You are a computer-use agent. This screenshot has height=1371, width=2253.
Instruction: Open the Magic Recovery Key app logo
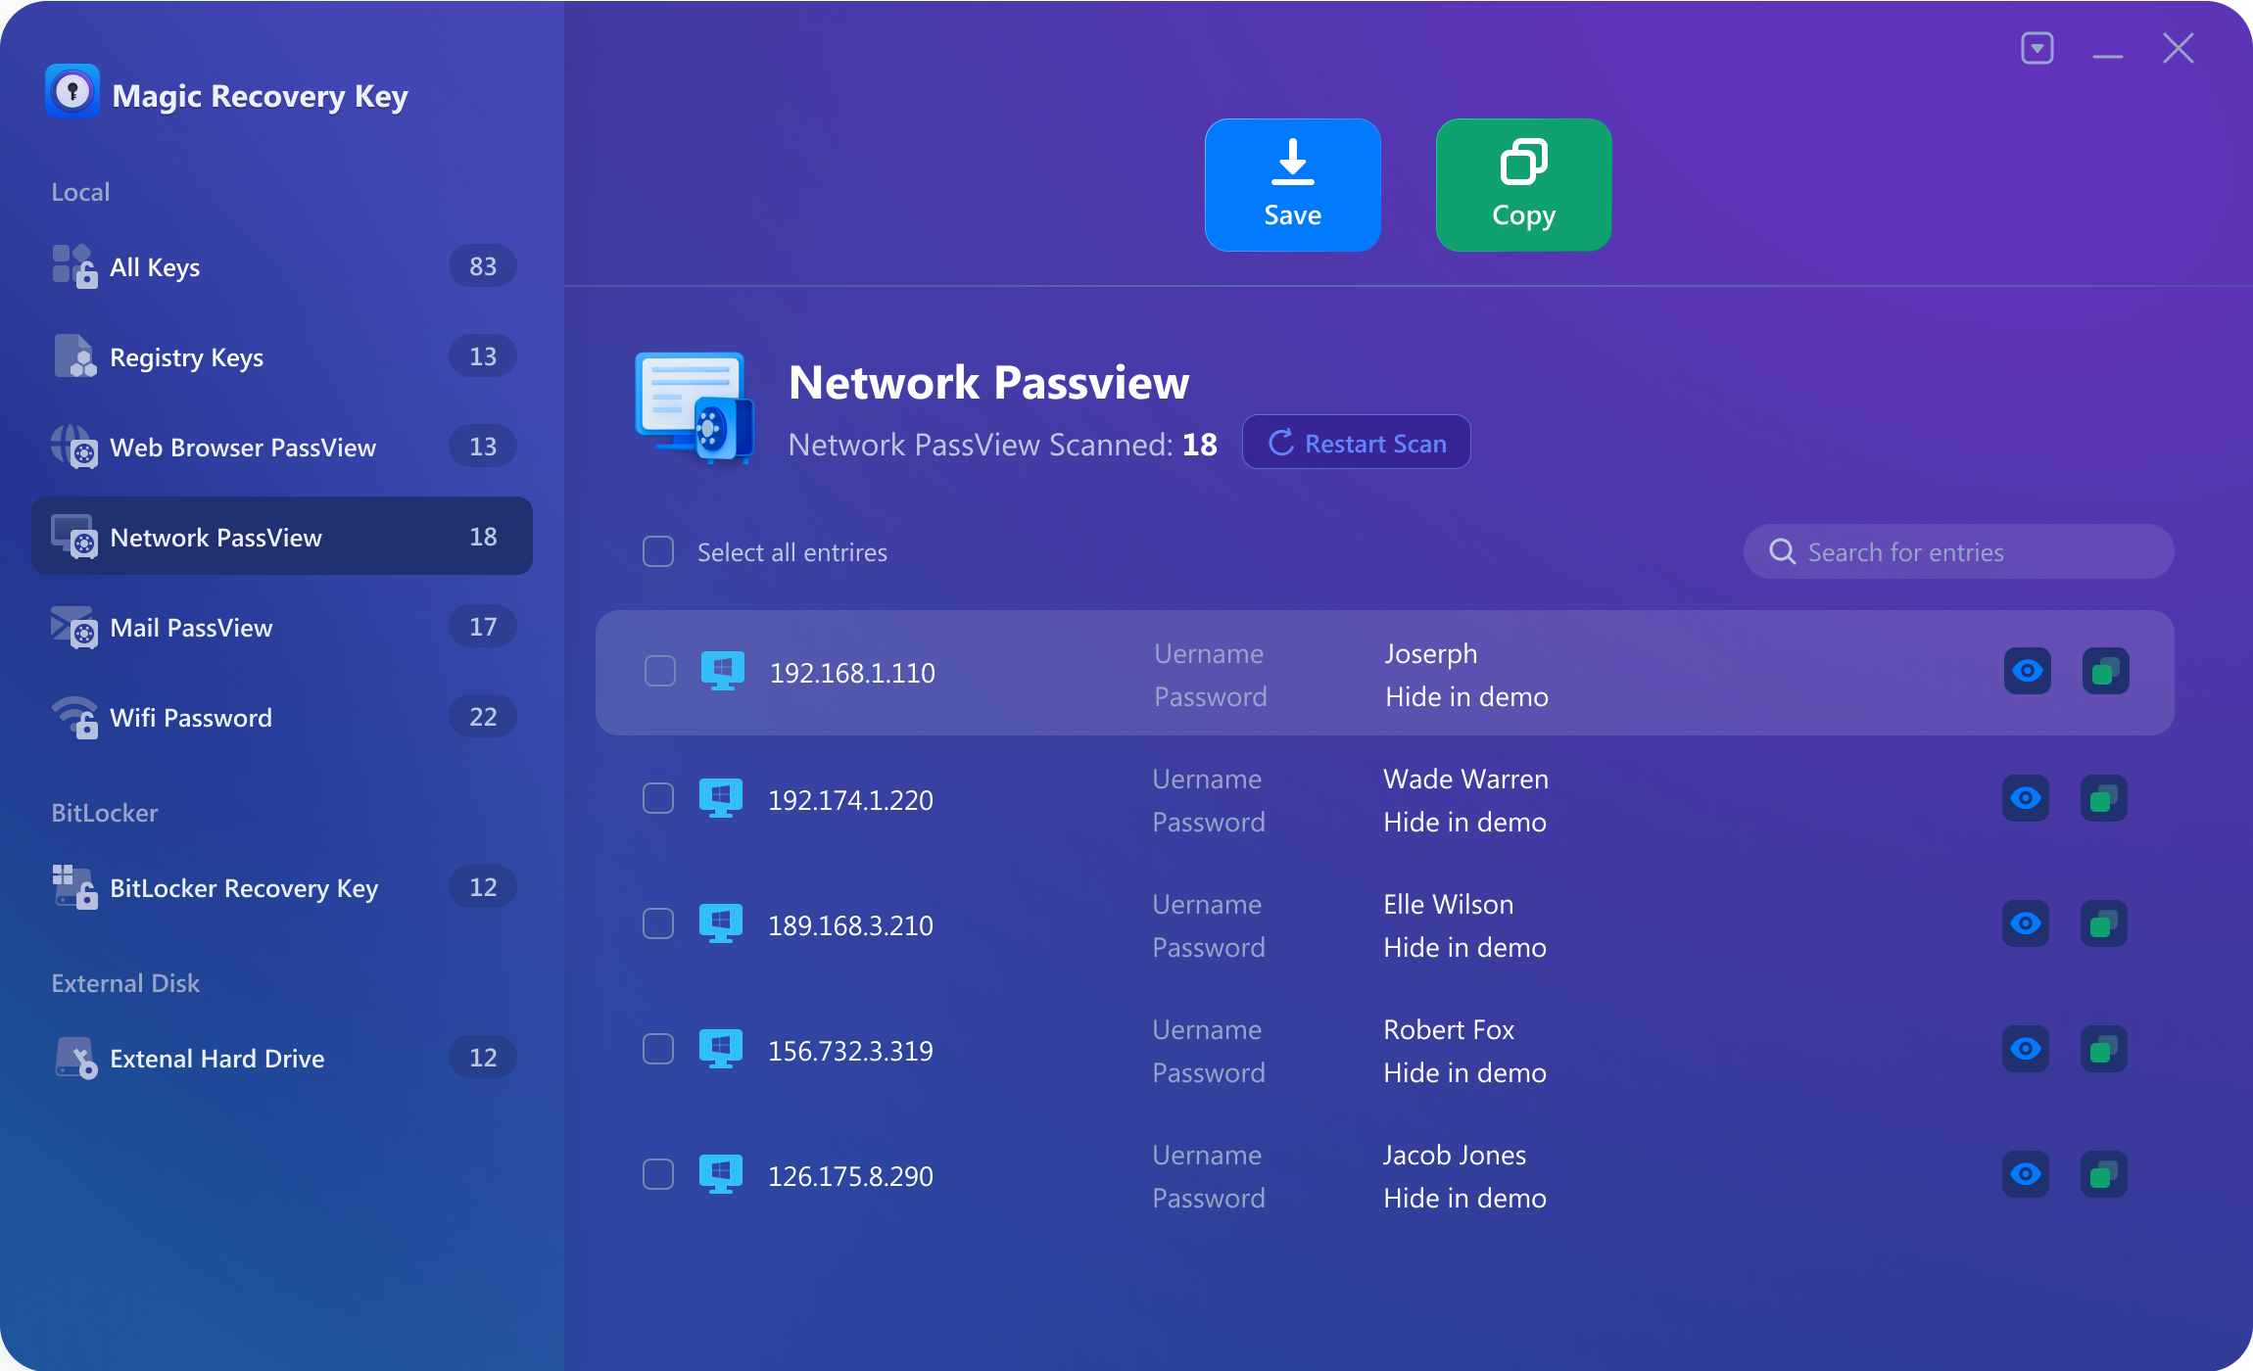(72, 91)
